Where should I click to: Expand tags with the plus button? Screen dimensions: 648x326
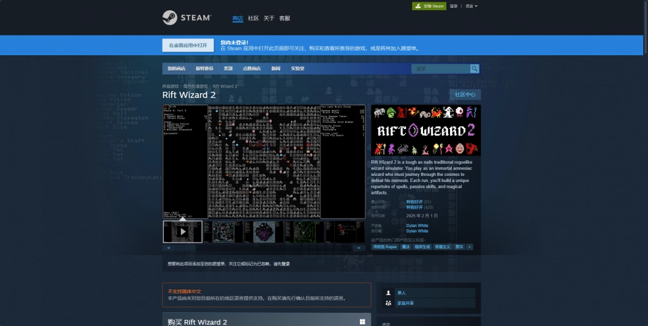pos(470,247)
